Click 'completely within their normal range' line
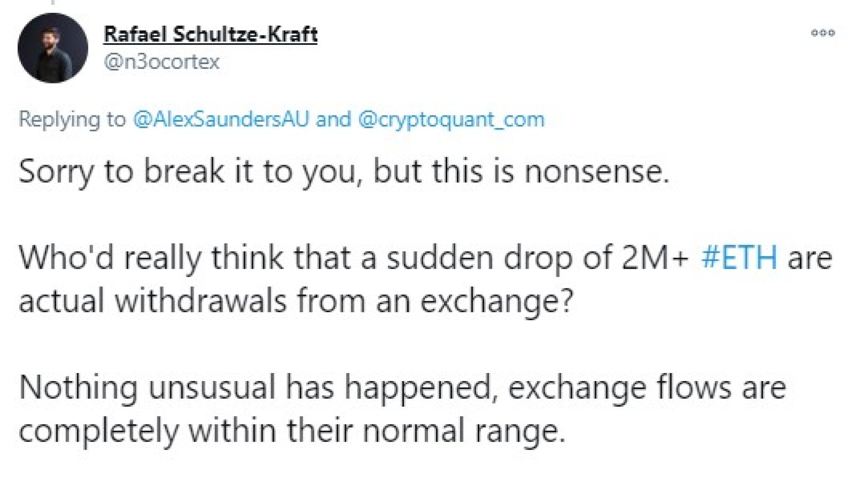The image size is (856, 481). click(x=292, y=430)
